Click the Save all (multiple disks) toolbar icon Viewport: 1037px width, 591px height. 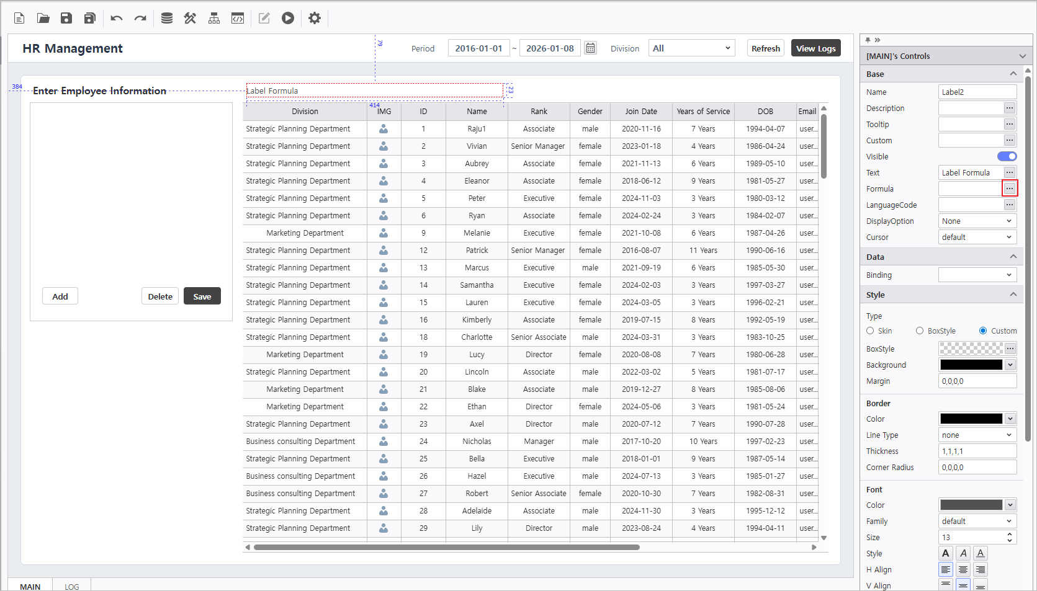click(90, 18)
